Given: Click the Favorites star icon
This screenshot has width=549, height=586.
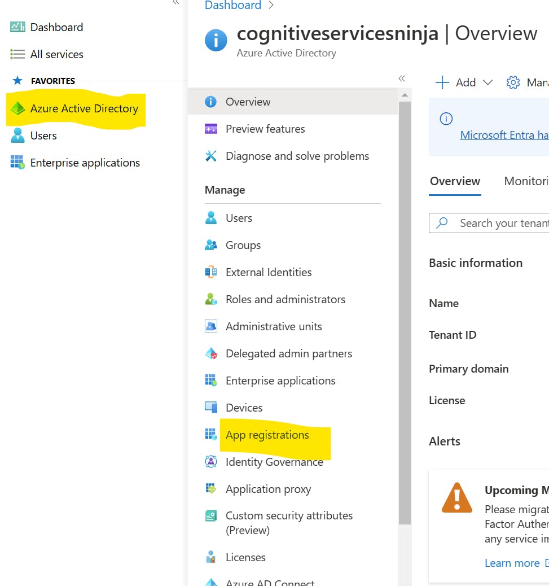Looking at the screenshot, I should 17,80.
